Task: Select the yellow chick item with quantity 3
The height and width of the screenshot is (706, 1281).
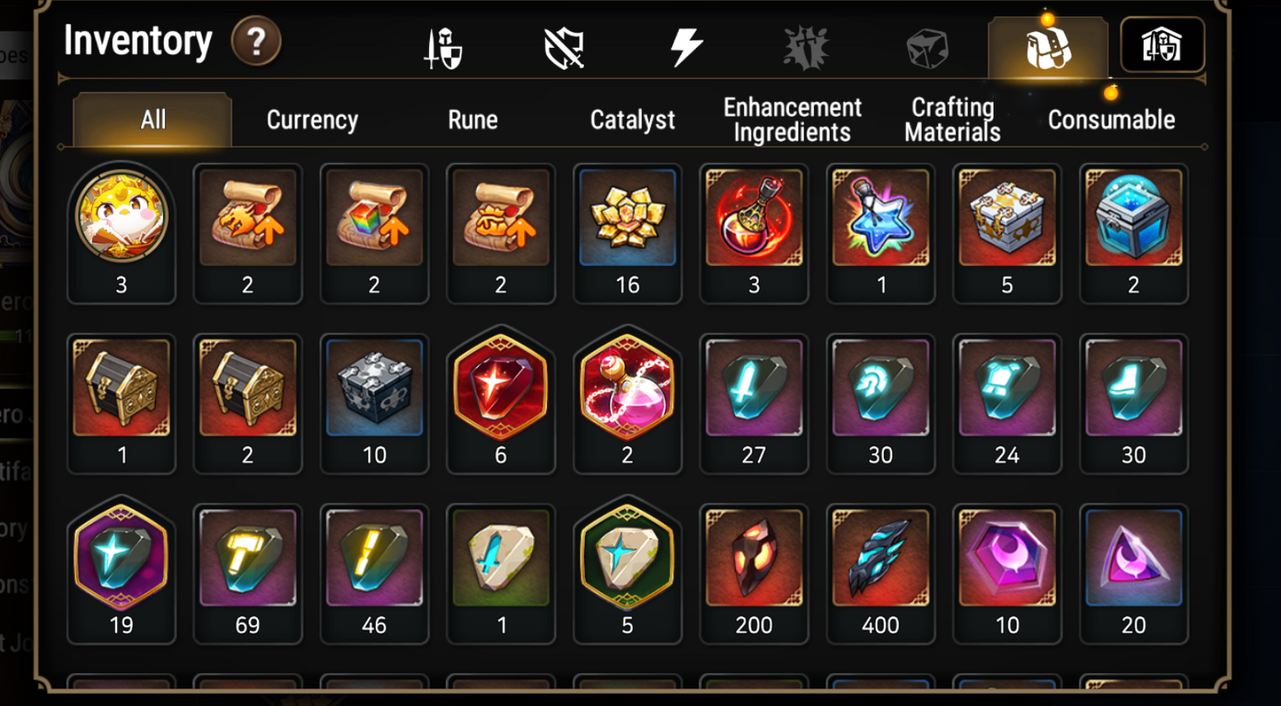Action: tap(121, 233)
